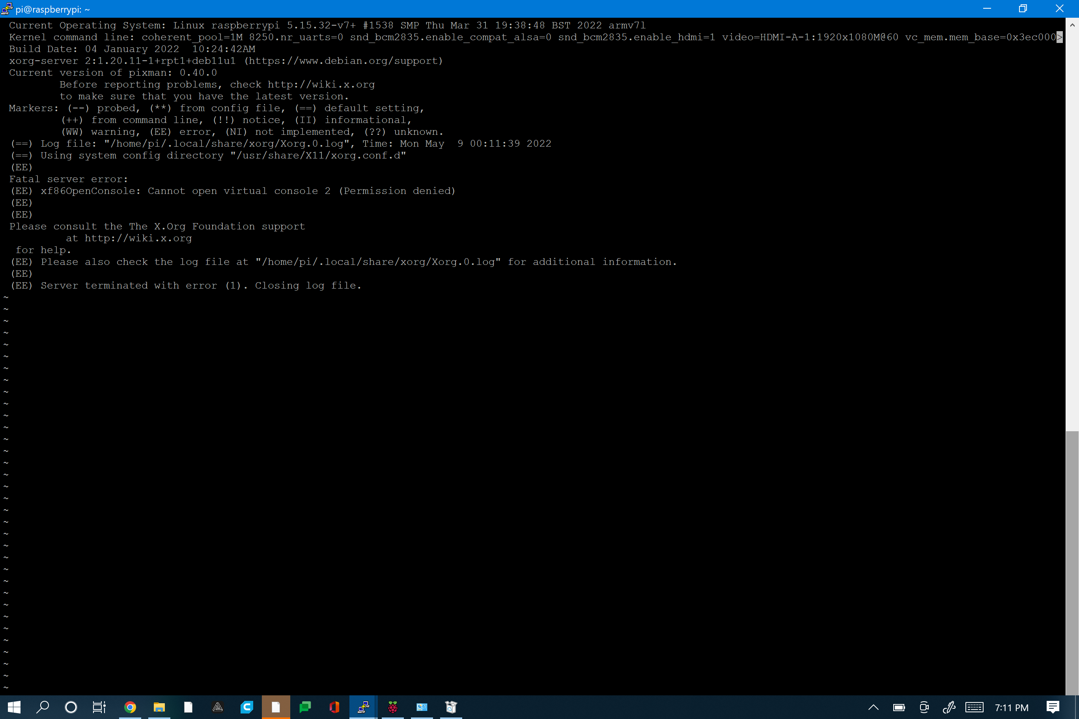Toggle the touch keyboard from the tray
The image size is (1079, 719).
[974, 707]
